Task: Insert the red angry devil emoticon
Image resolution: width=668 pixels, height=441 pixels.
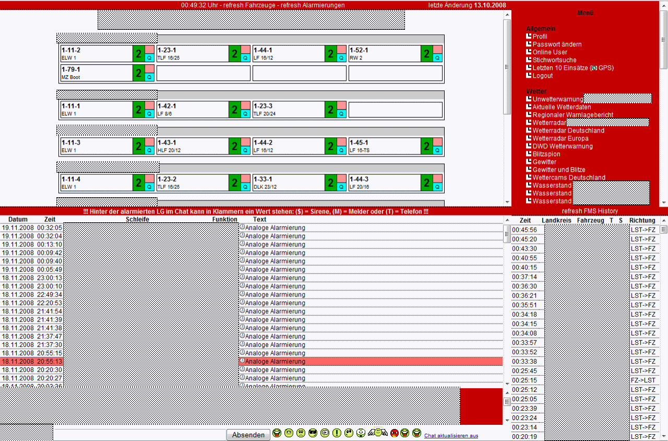Action: point(395,433)
